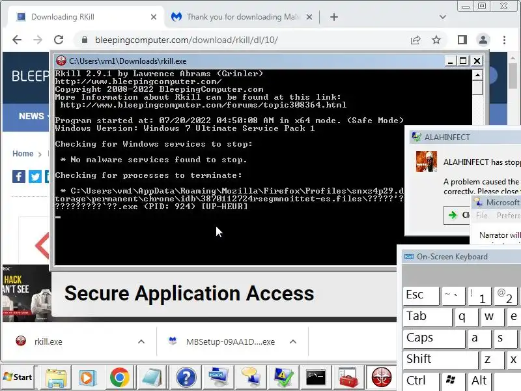
Task: Click ALAHINFECT dialog close program button
Action: coord(457,215)
